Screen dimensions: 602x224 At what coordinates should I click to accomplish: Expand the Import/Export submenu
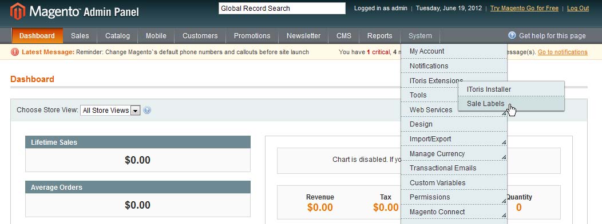coord(504,142)
